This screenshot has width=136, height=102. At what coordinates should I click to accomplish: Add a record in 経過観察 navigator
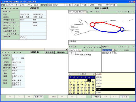coord(14,8)
